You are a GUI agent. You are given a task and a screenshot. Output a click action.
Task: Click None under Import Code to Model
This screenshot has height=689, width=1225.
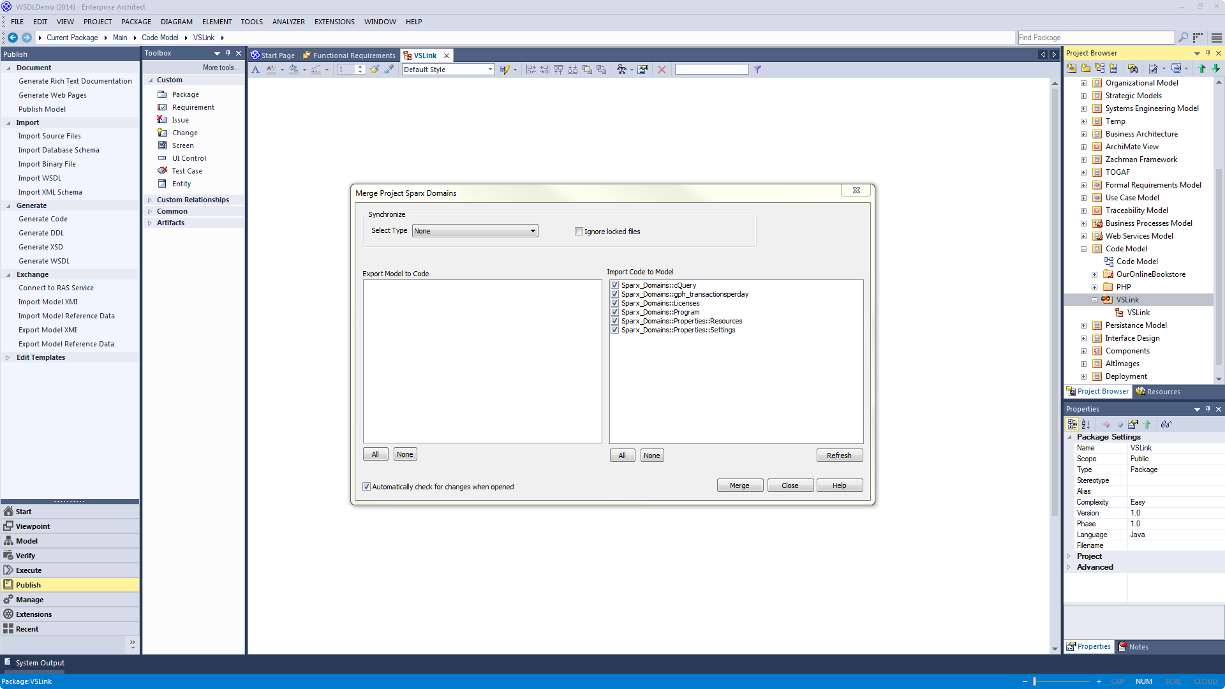(x=651, y=456)
